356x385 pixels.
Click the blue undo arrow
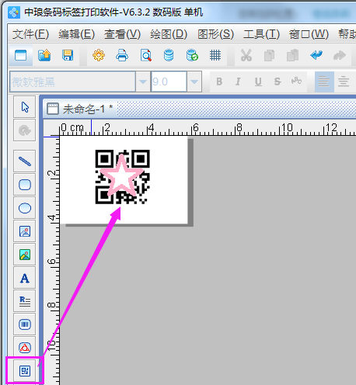316,55
